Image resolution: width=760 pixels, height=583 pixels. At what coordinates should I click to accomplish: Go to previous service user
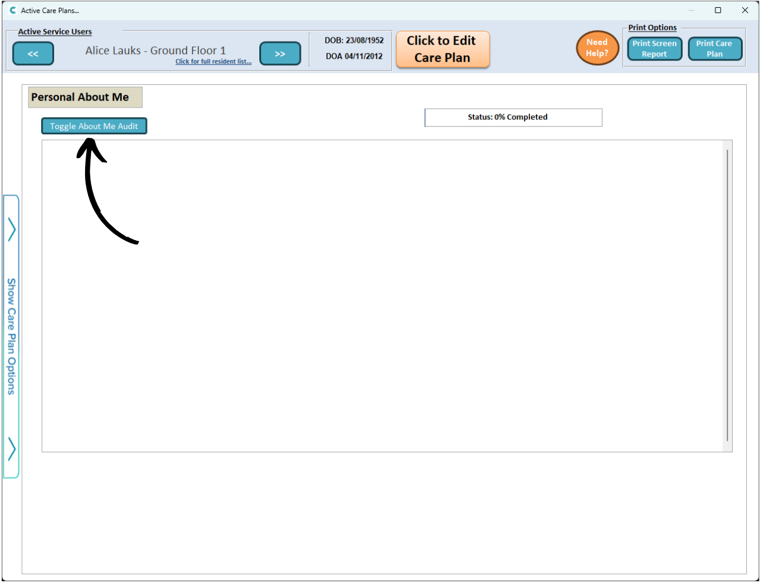click(33, 53)
